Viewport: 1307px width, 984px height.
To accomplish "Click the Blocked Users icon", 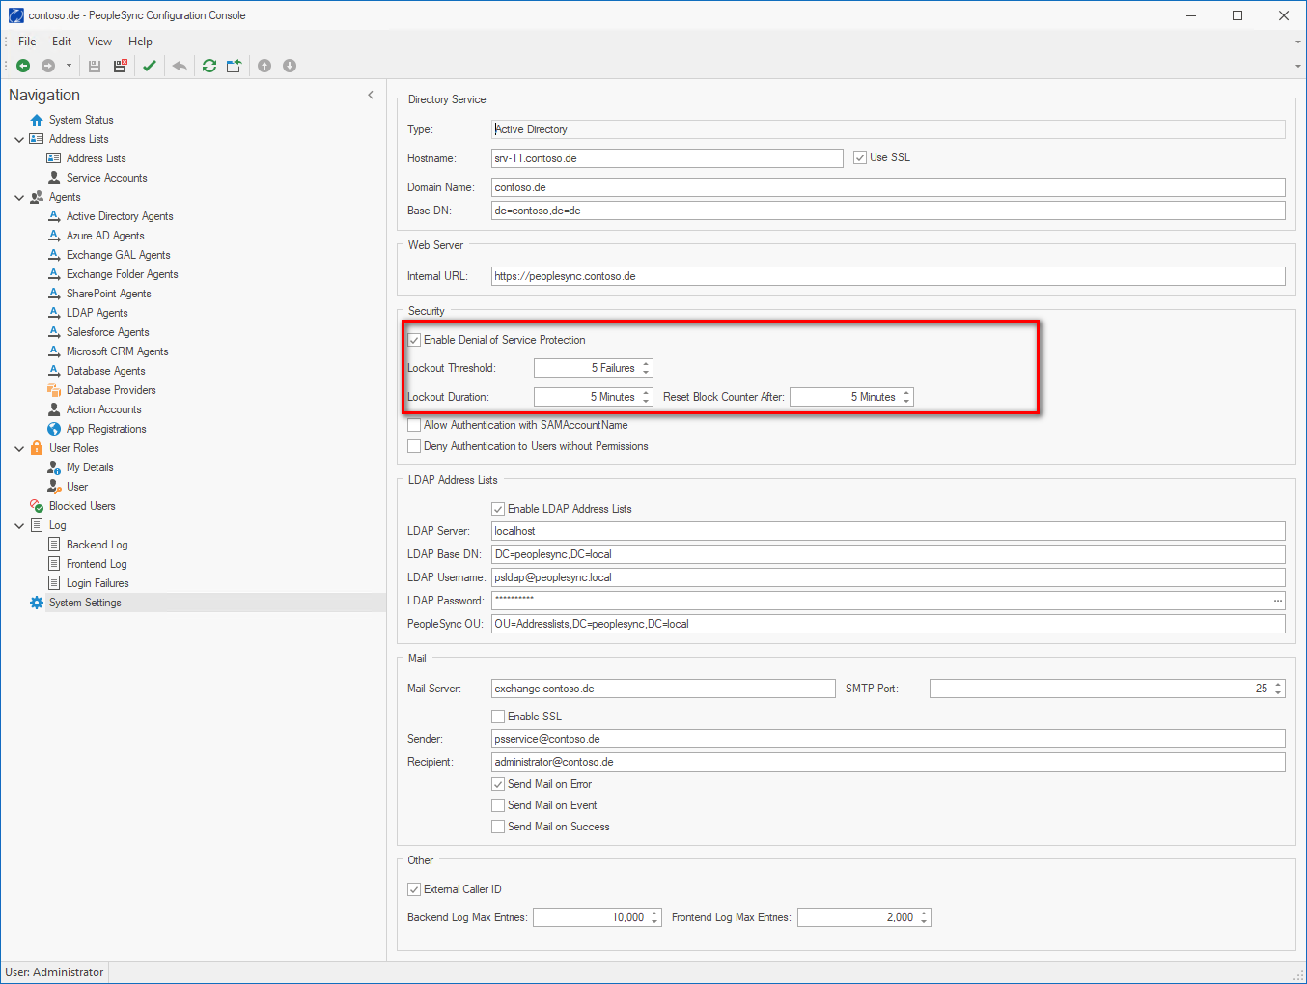I will pyautogui.click(x=37, y=506).
